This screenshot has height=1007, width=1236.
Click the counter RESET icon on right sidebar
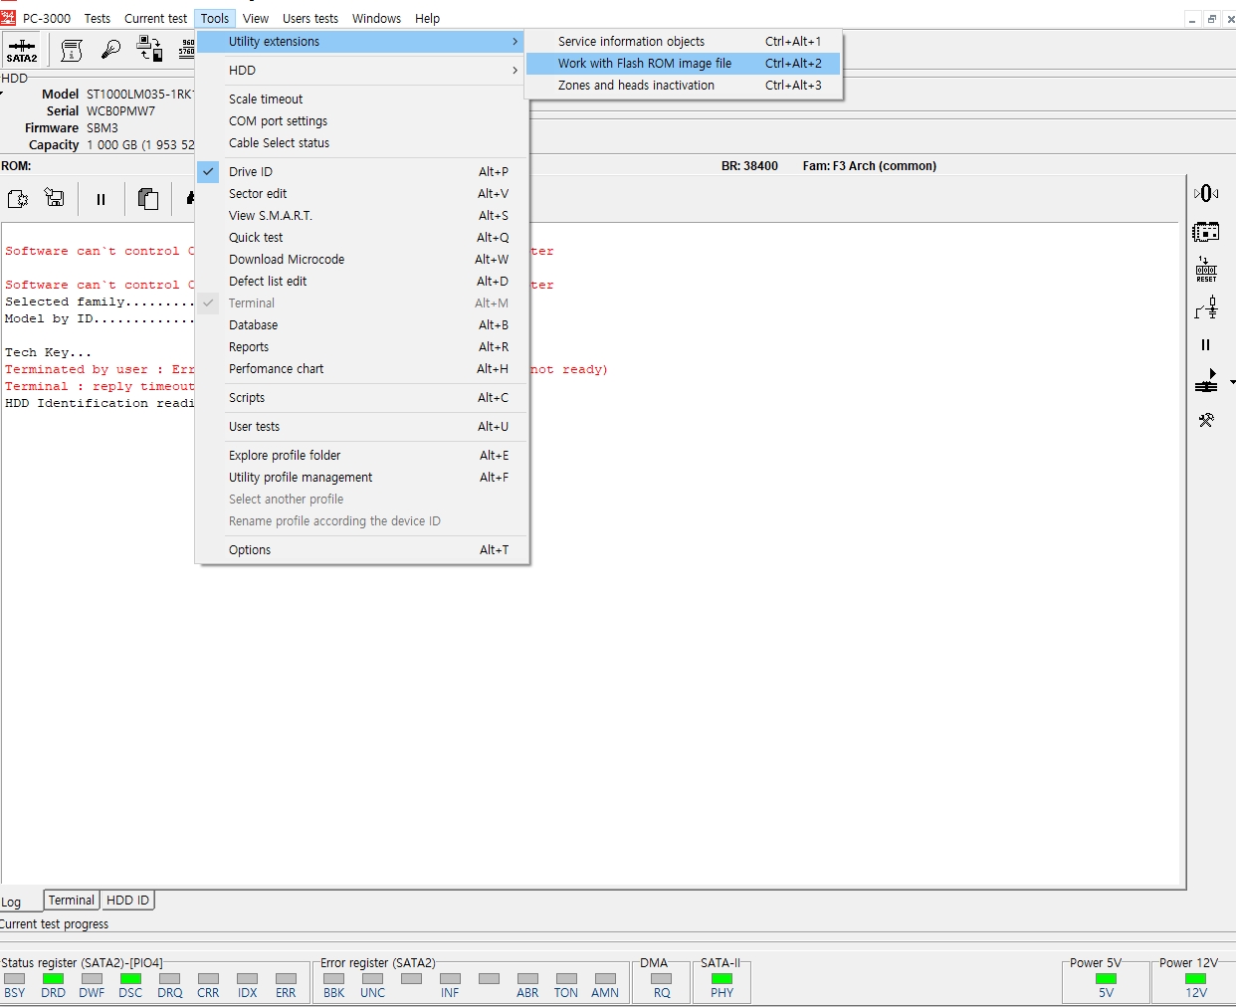tap(1206, 270)
